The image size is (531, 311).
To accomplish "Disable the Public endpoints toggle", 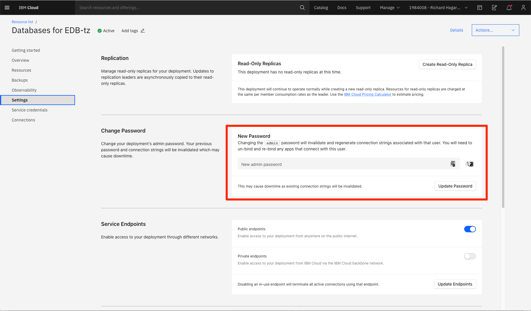I will pyautogui.click(x=470, y=229).
